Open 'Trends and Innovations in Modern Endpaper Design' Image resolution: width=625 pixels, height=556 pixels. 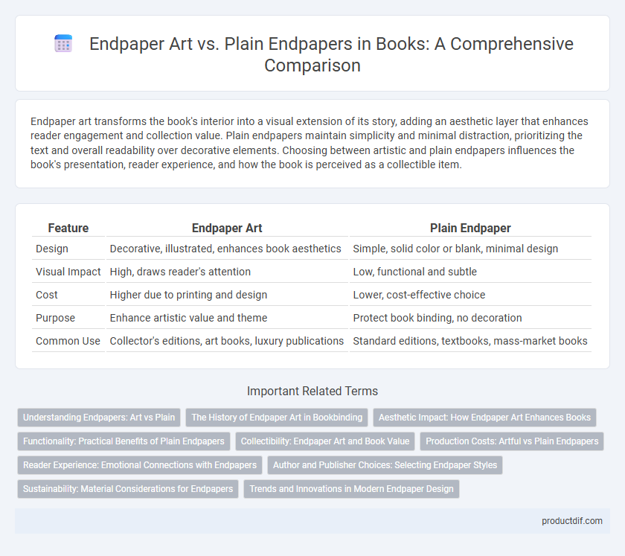click(x=351, y=489)
